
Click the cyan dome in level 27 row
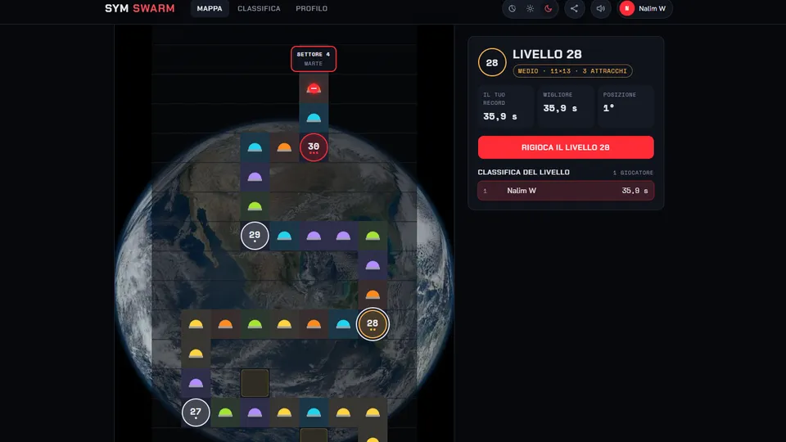(x=314, y=413)
